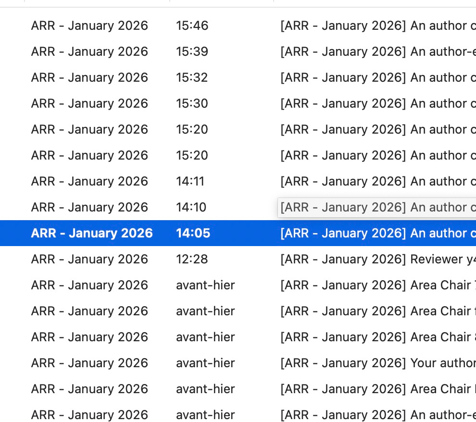This screenshot has height=422, width=476.
Task: Click the sender name on the 15:46 row
Action: click(x=89, y=25)
